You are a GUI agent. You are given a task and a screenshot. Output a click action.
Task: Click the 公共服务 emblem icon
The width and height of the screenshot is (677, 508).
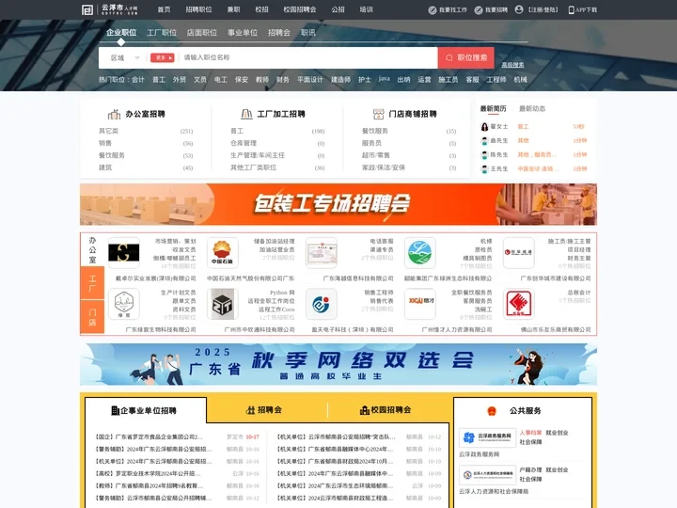(x=492, y=411)
